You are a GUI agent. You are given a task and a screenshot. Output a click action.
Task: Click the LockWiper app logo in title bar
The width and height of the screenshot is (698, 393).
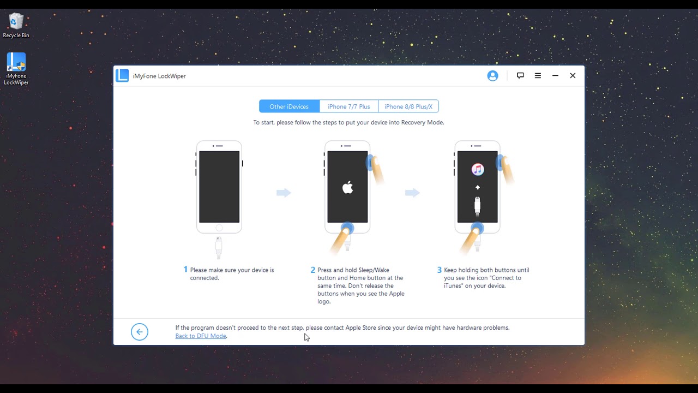pyautogui.click(x=122, y=76)
